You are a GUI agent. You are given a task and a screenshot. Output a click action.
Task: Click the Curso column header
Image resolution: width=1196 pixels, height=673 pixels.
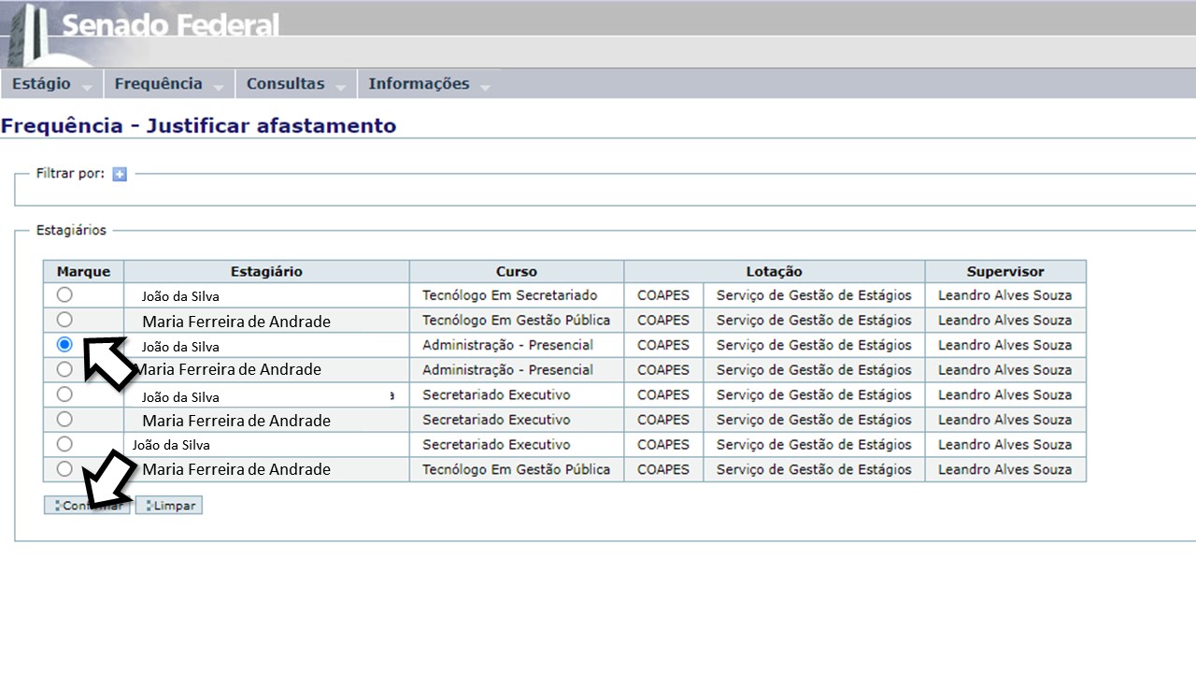[516, 271]
